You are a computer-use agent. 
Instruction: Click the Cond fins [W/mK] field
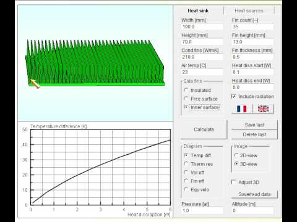pos(202,57)
